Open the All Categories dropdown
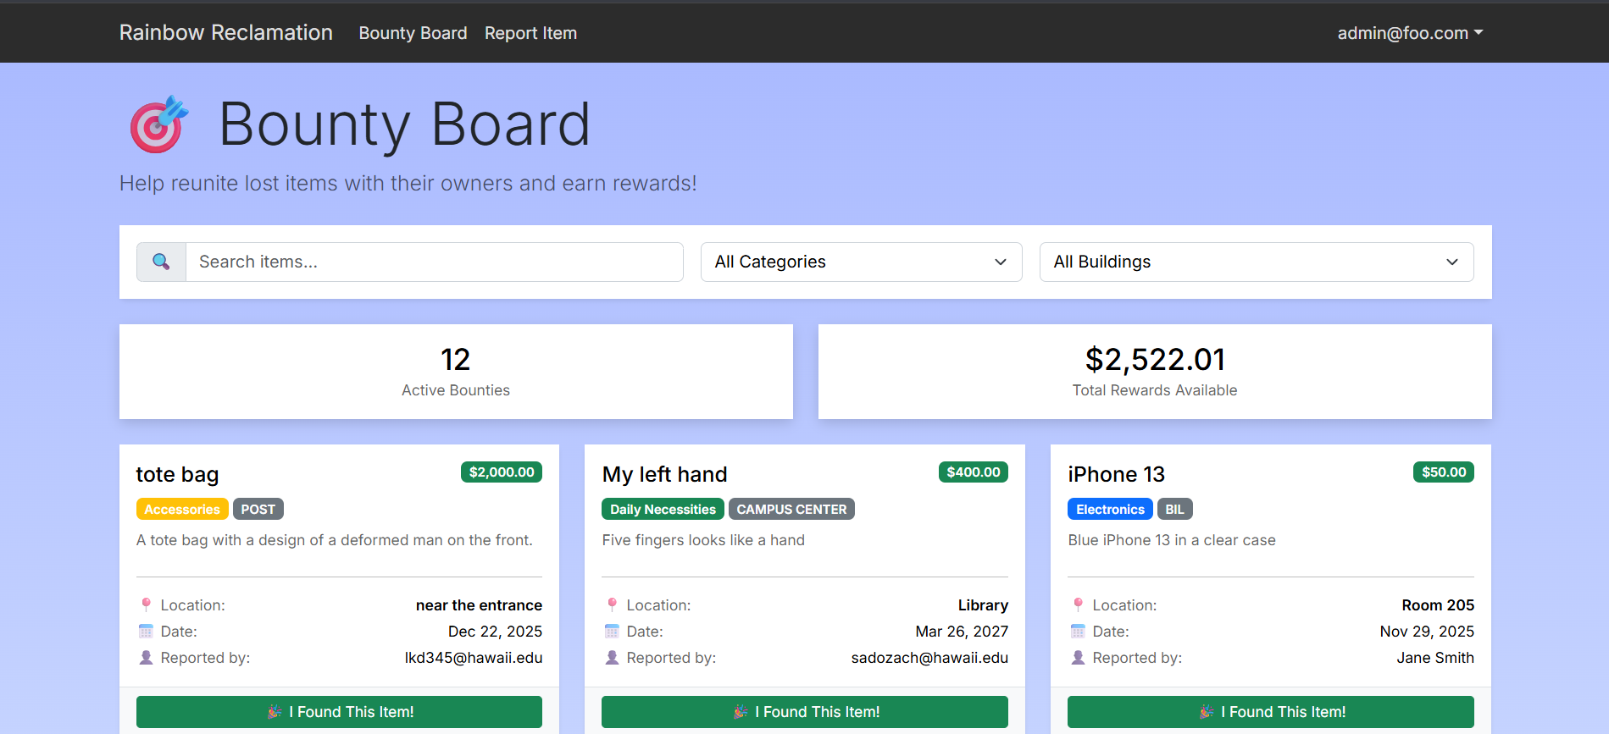The image size is (1609, 734). [861, 262]
